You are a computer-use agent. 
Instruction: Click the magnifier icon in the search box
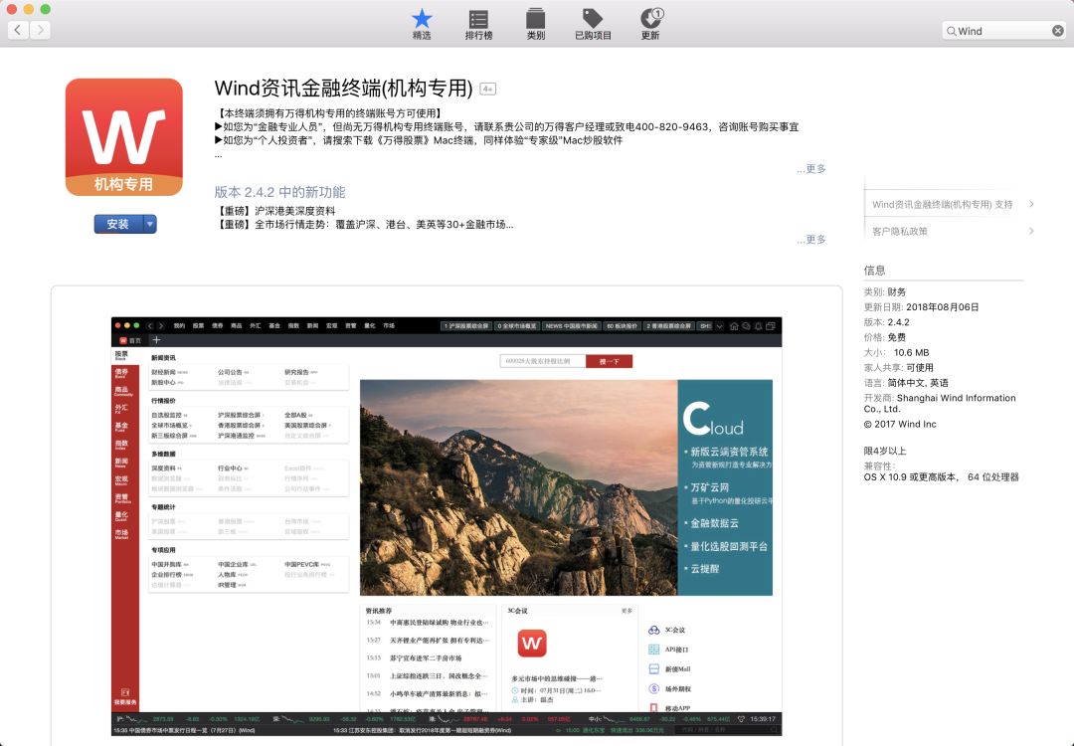(954, 30)
